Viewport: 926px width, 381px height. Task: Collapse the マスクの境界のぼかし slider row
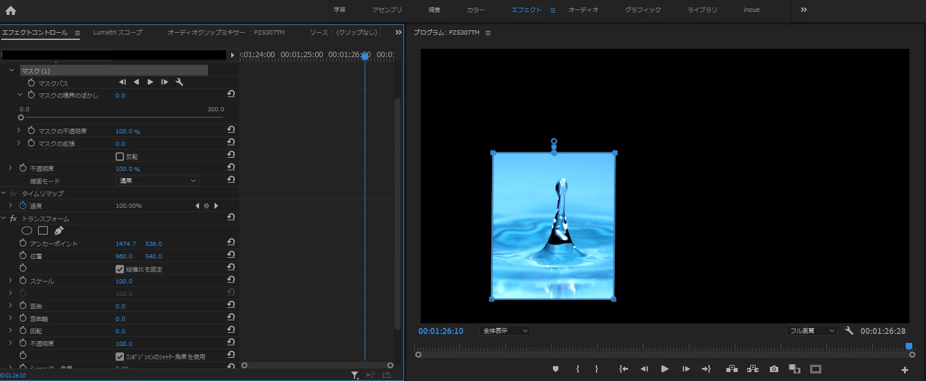pos(19,95)
